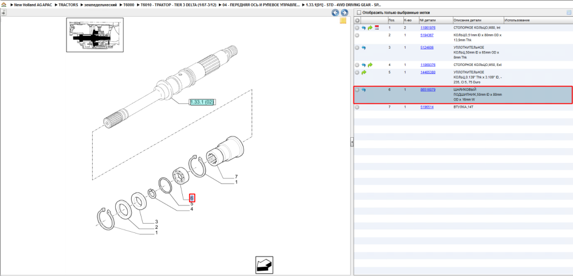Screen dimensions: 573x276
Task: Select callout 3 on the diagram
Action: pos(156,222)
